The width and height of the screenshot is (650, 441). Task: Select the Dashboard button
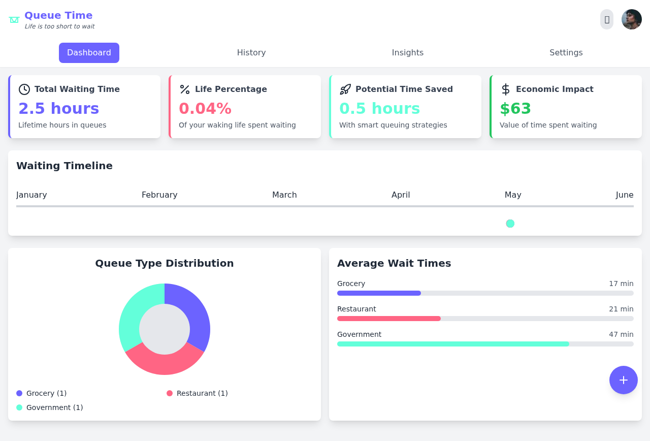click(x=89, y=52)
